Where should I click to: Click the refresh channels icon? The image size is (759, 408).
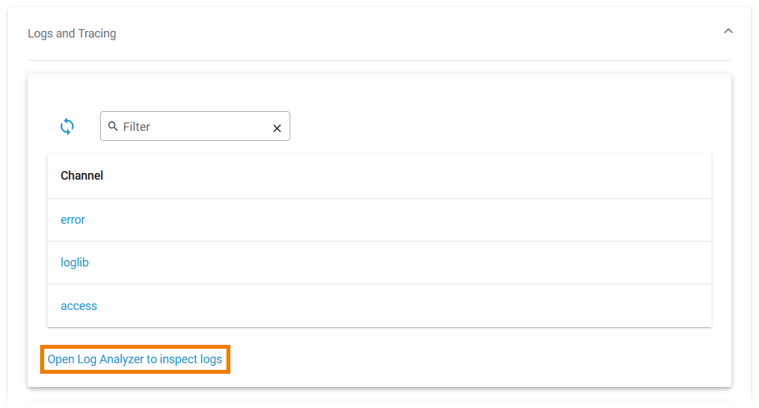pyautogui.click(x=67, y=126)
